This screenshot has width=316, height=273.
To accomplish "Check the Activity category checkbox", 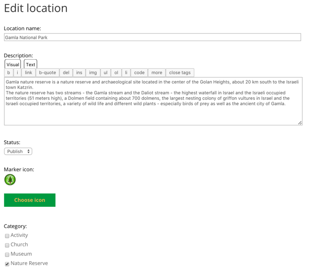I will point(7,236).
